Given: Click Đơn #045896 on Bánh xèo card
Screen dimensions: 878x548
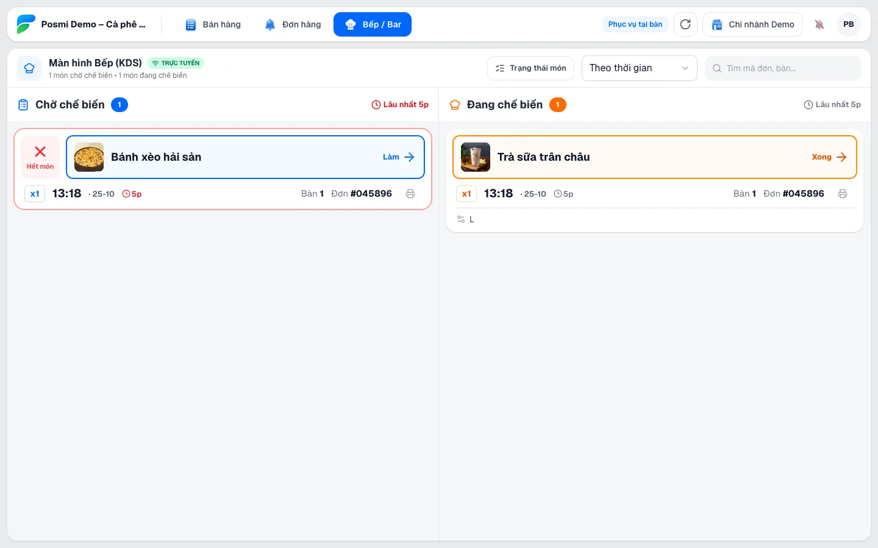Looking at the screenshot, I should point(362,194).
